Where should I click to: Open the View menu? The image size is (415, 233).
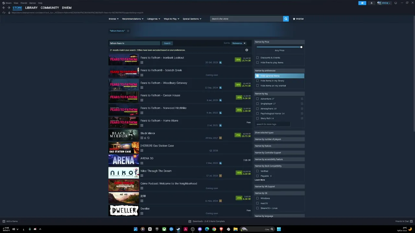click(16, 3)
